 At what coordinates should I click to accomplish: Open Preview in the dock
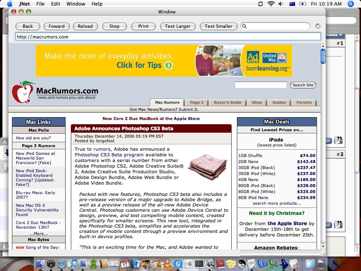(x=210, y=264)
